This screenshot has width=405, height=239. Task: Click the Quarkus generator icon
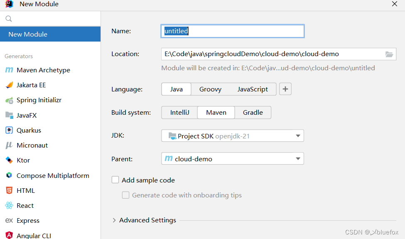9,130
